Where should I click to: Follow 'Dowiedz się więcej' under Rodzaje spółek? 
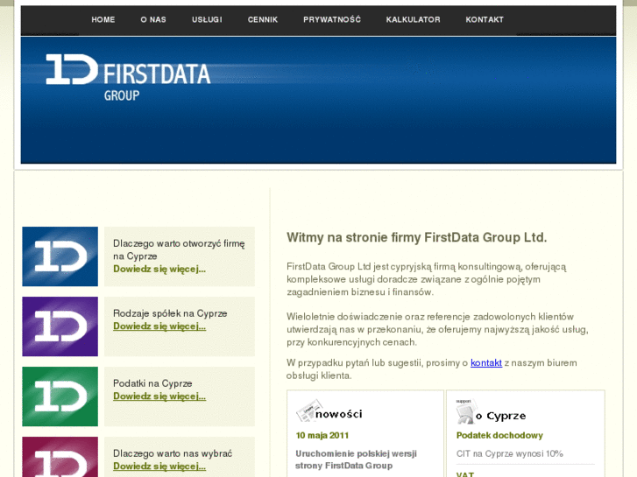(159, 326)
